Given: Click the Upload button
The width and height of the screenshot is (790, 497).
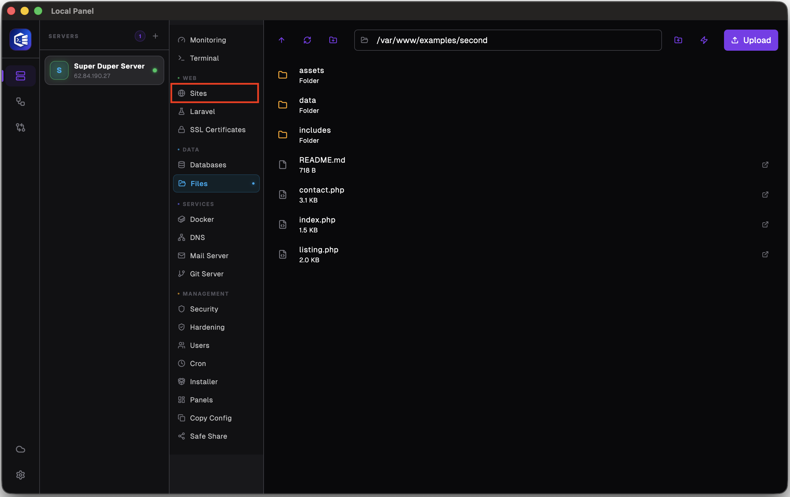Looking at the screenshot, I should point(751,40).
